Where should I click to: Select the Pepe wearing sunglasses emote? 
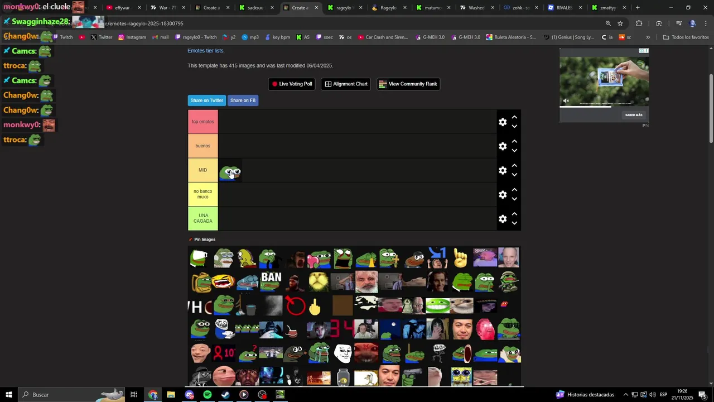coord(509,329)
